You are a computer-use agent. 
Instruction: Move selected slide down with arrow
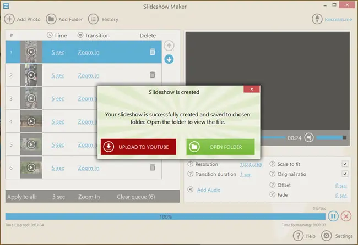(169, 59)
